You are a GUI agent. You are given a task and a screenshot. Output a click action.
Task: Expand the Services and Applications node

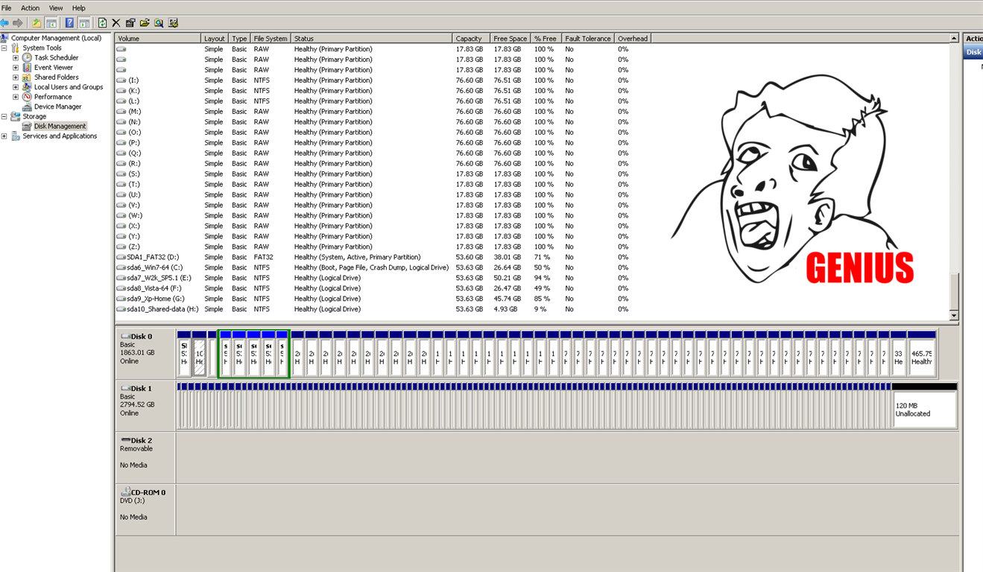4,136
